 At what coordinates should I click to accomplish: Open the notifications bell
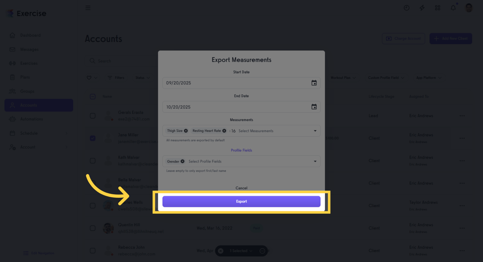(x=453, y=7)
